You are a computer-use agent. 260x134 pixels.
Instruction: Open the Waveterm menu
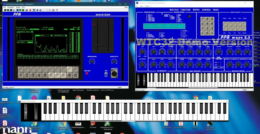pyautogui.click(x=11, y=7)
